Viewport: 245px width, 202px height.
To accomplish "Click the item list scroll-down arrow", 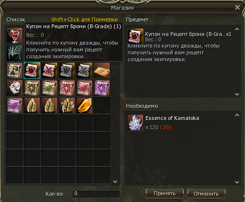I will [115, 182].
